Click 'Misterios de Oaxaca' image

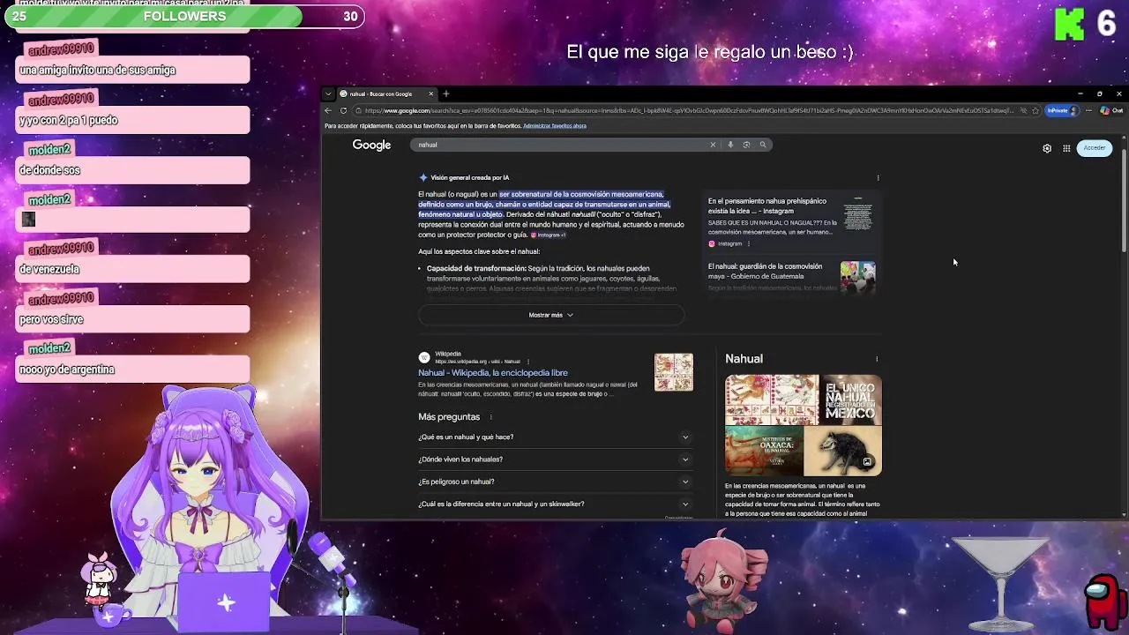coord(764,452)
